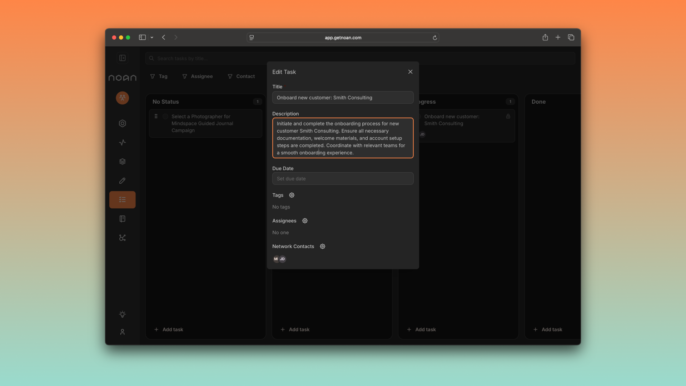
Task: Toggle the app sidebar collapse button
Action: (122, 58)
